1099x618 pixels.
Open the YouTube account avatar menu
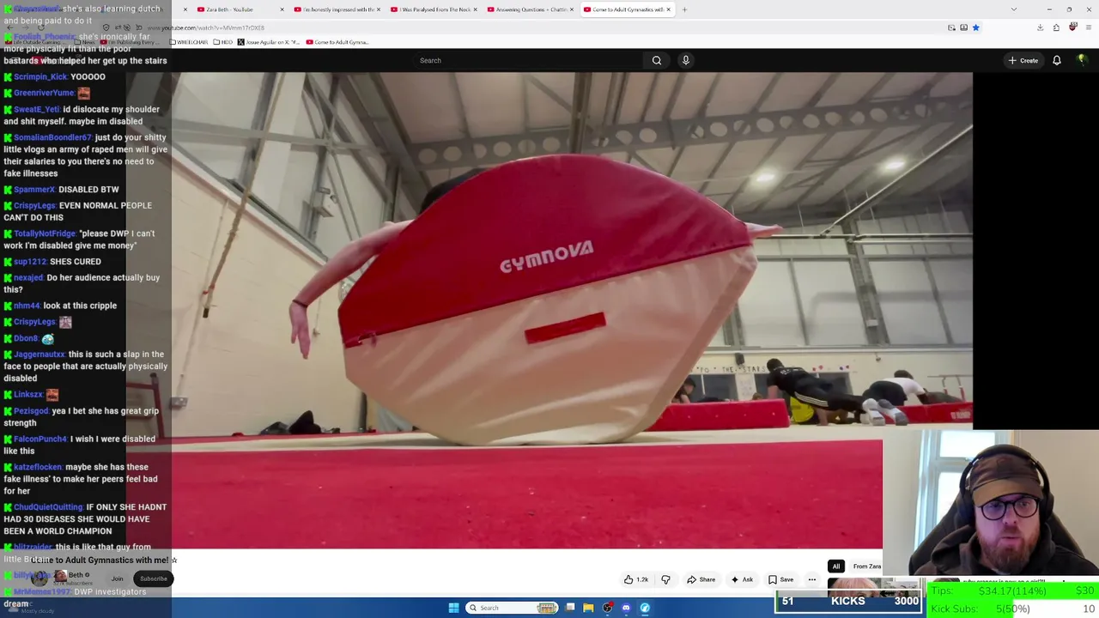pyautogui.click(x=1083, y=60)
